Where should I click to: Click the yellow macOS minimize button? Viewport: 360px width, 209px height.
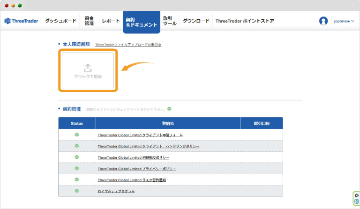pos(13,5)
